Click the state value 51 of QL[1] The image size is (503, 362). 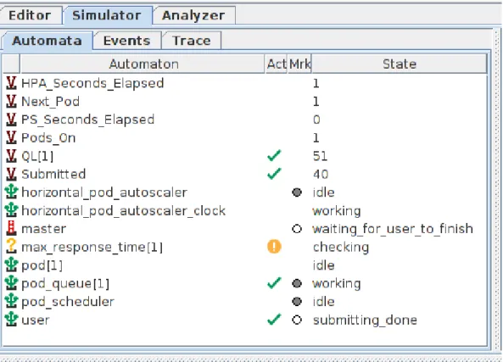click(320, 156)
